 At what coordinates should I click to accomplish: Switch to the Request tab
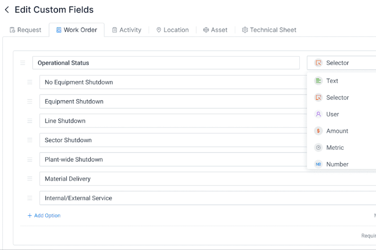point(25,30)
